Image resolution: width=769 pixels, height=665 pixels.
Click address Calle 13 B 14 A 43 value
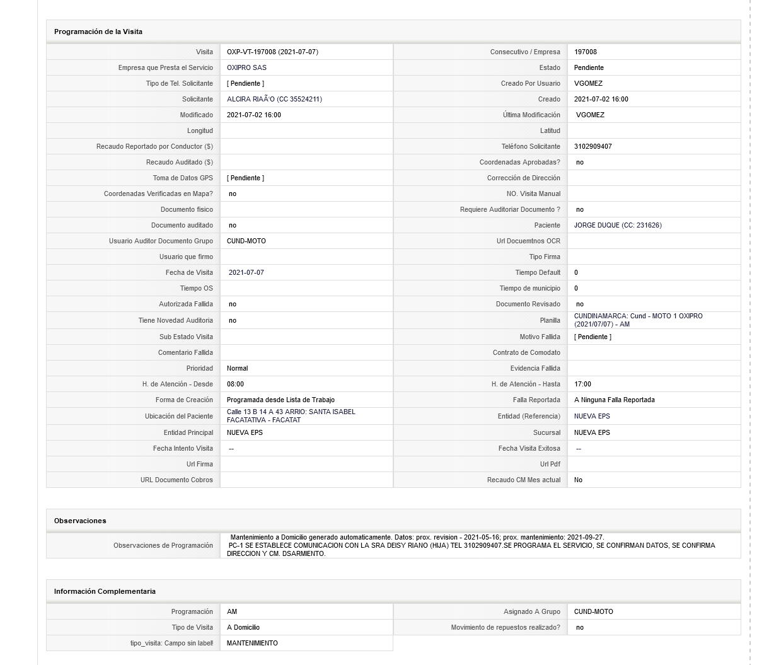pos(291,416)
